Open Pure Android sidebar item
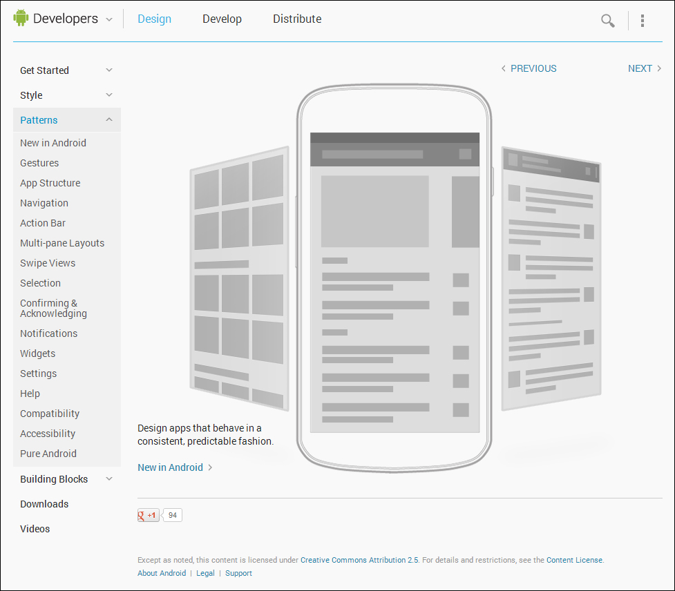 coord(48,454)
